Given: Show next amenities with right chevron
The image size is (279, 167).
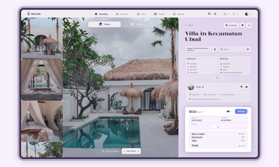Looking at the screenshot, I should tap(223, 78).
